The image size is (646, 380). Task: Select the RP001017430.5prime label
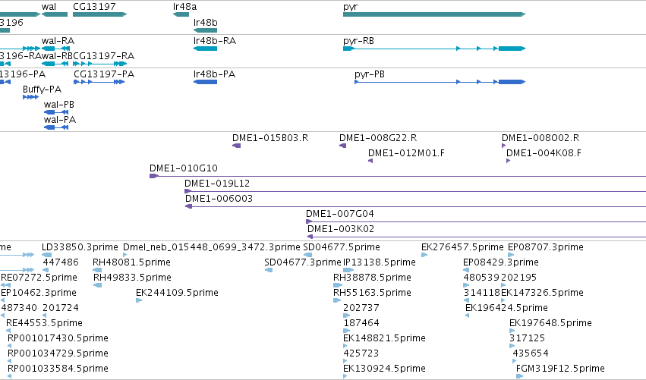(58, 338)
